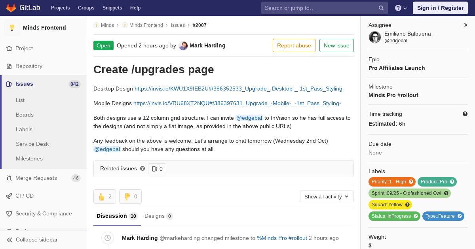Open the Help question mark menu
Viewport: 475px width, 249px height.
coord(401,8)
